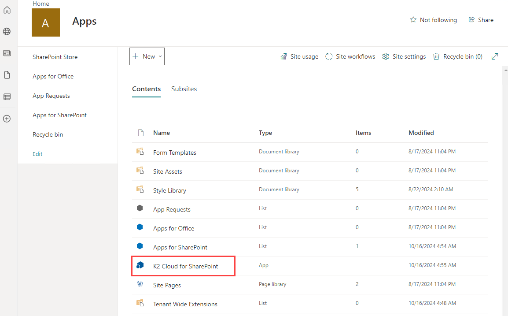Click the Site Assets library icon
Viewport: 508px width, 316px height.
[x=140, y=170]
